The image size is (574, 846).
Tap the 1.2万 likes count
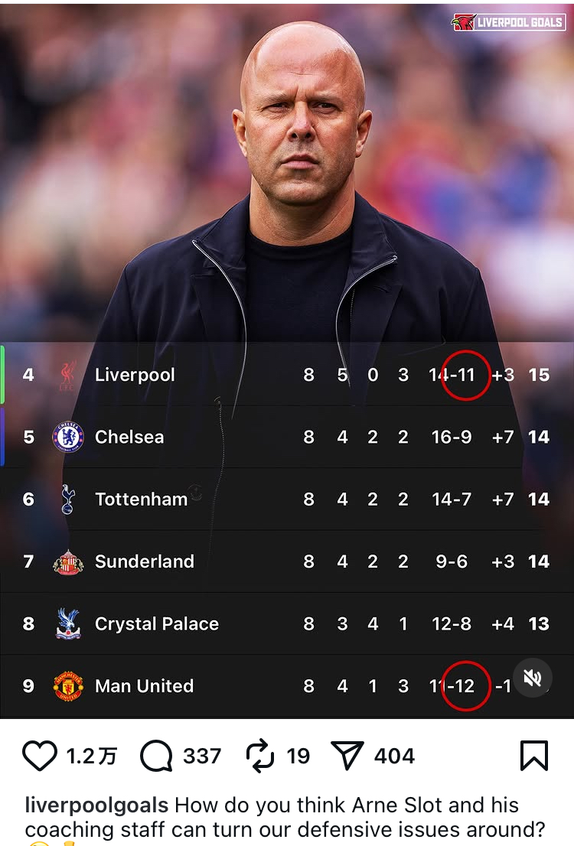pyautogui.click(x=91, y=757)
